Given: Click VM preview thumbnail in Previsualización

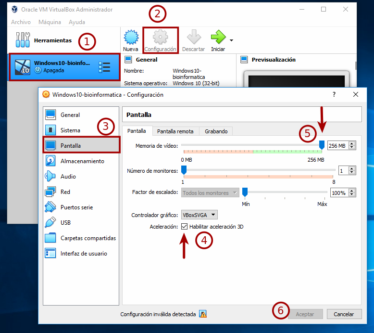Looking at the screenshot, I should click(296, 80).
